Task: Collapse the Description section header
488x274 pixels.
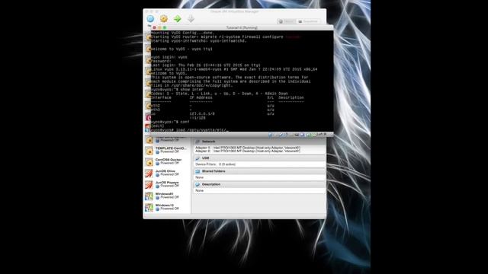Action: 259,184
